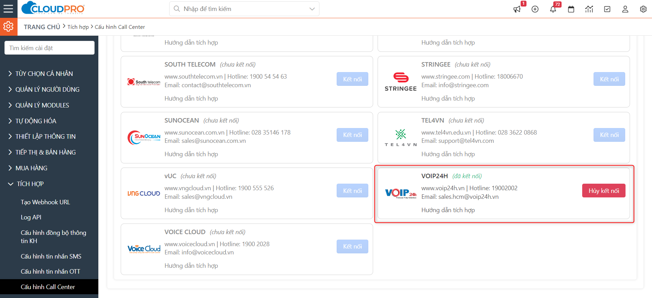Image resolution: width=652 pixels, height=298 pixels.
Task: Open Stringee Hướng dẫn tích hợp
Action: pos(448,99)
